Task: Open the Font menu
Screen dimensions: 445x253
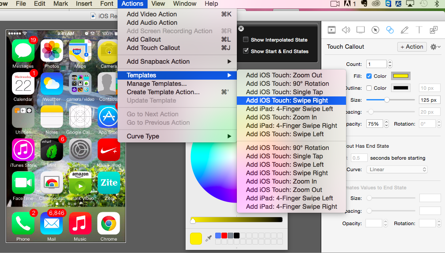Action: 106,4
